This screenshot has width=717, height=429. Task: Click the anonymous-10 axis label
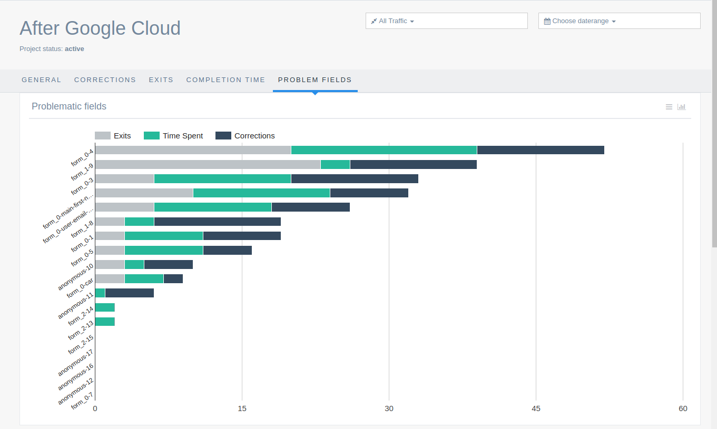coord(76,277)
